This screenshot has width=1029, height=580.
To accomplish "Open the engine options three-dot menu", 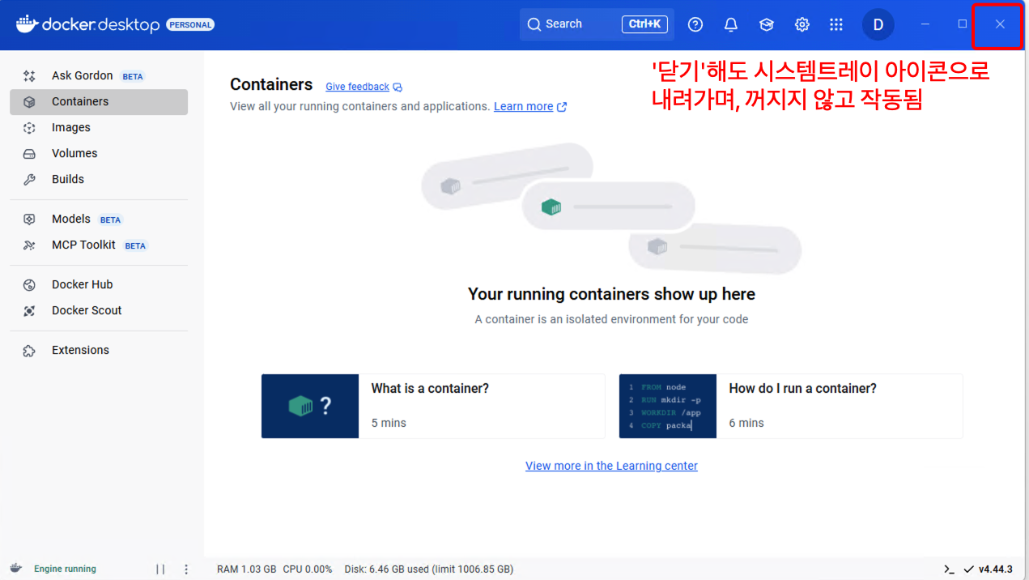I will click(186, 569).
